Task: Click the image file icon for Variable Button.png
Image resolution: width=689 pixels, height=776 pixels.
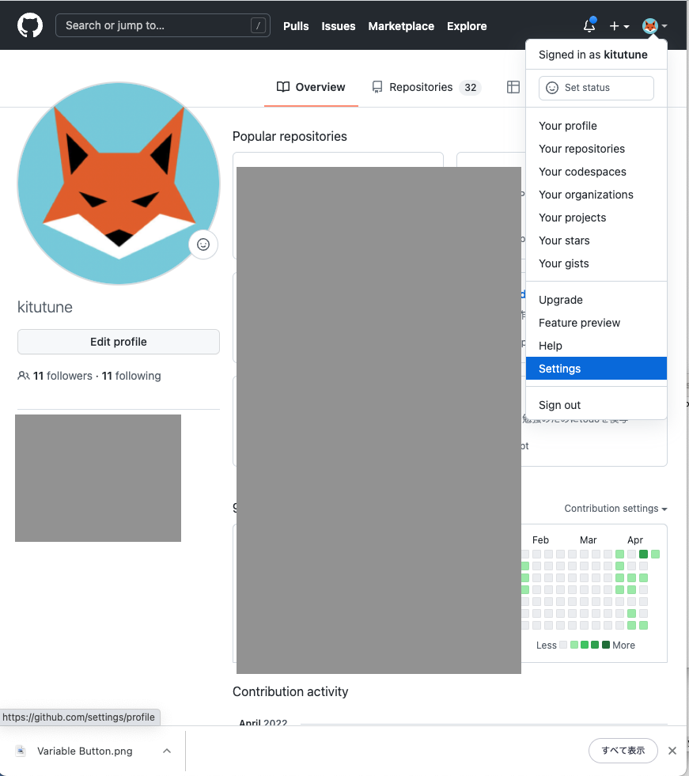Action: [x=20, y=750]
